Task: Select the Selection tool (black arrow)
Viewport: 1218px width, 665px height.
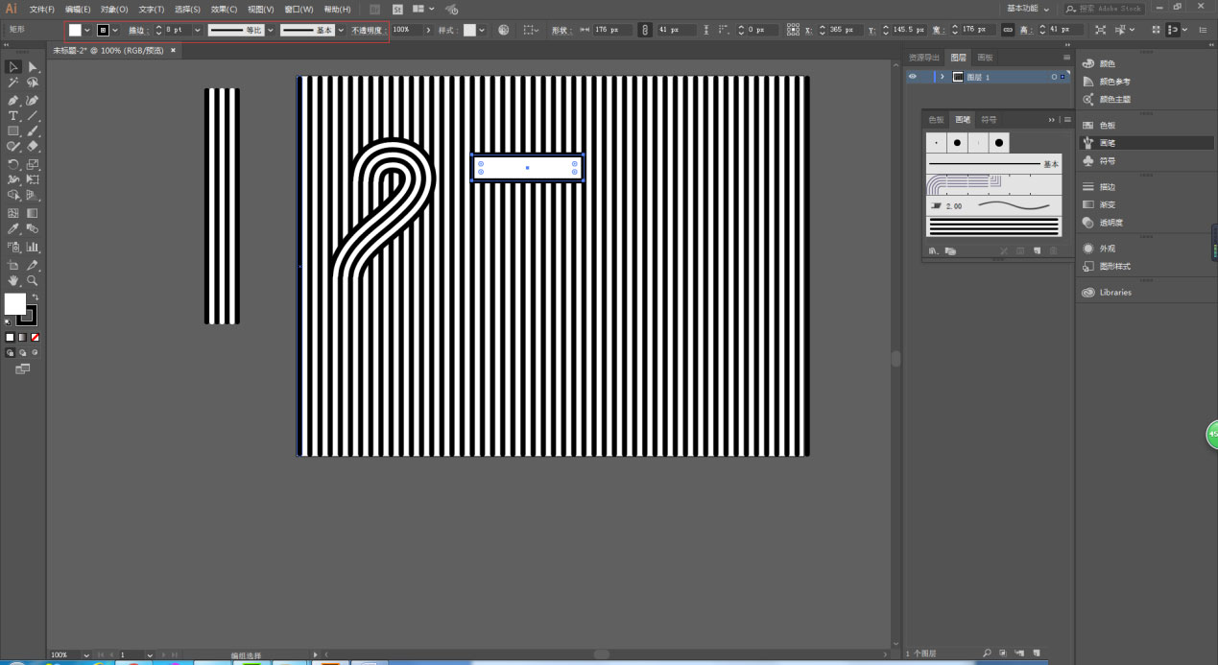Action: click(x=13, y=66)
